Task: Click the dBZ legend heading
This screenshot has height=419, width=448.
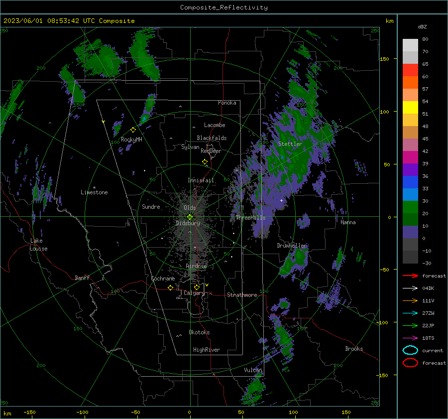Action: tap(422, 26)
